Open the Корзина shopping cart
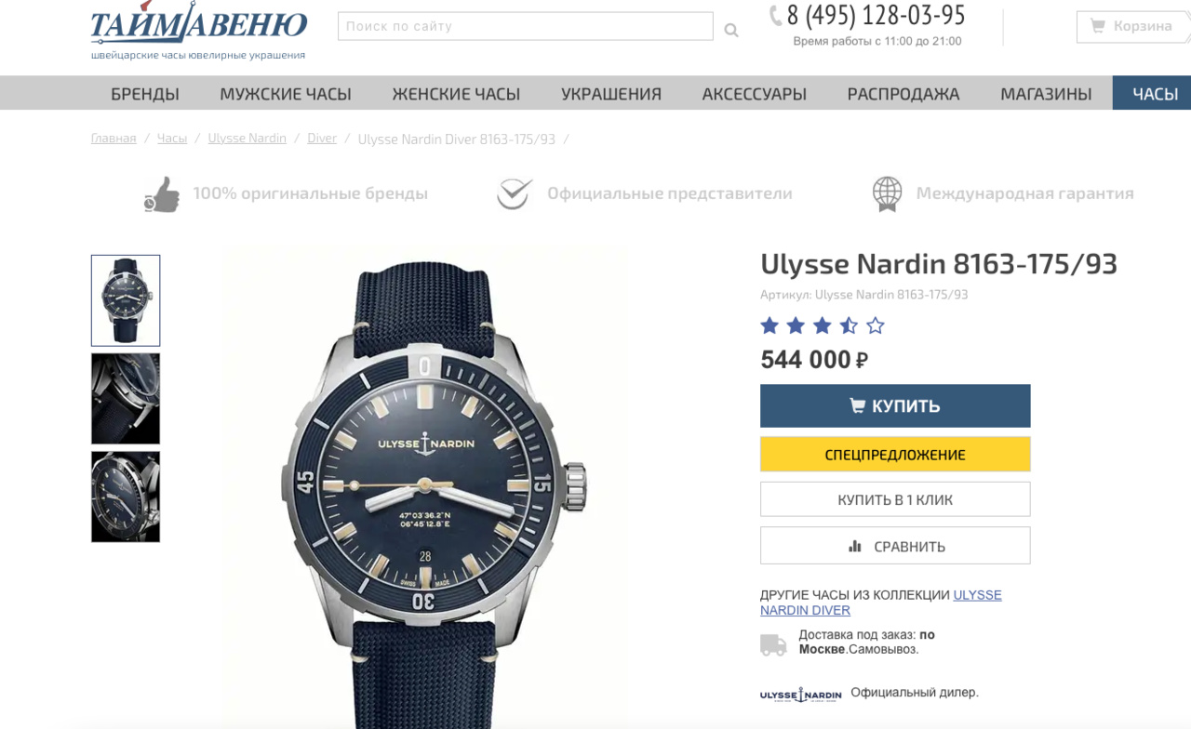 pyautogui.click(x=1133, y=26)
